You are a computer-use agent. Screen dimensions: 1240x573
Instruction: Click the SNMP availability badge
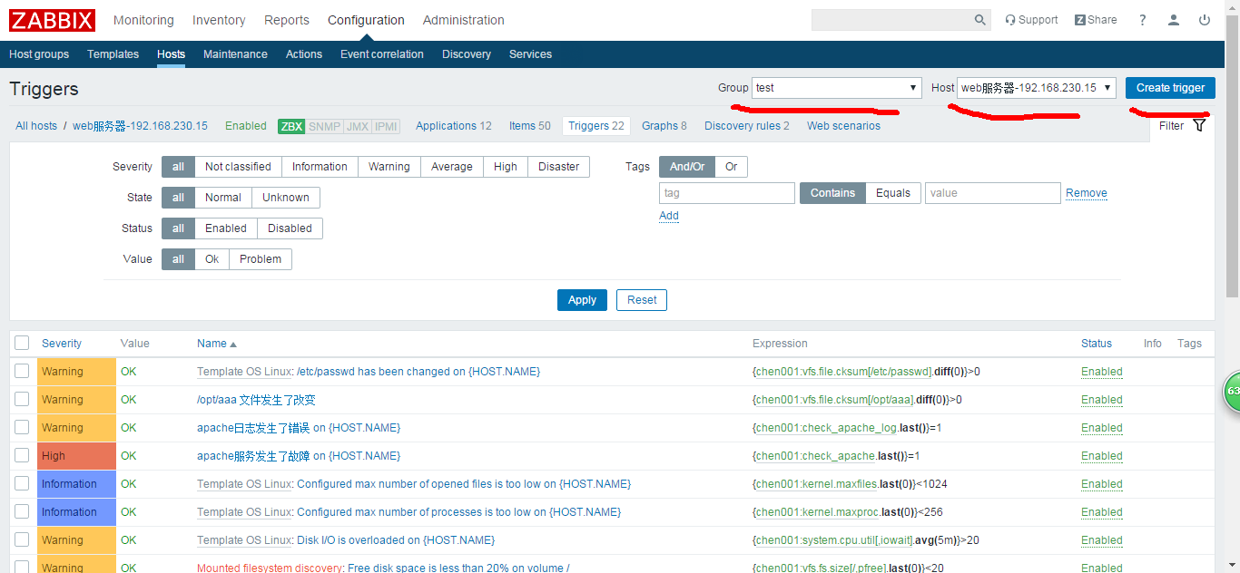324,126
